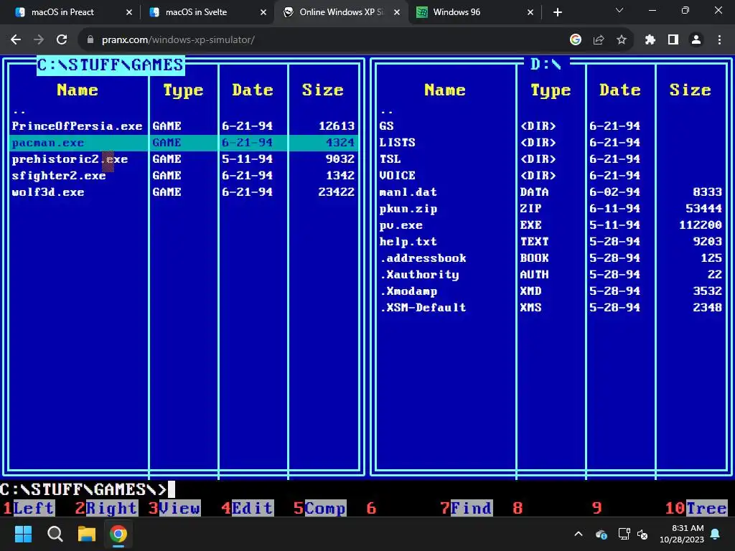This screenshot has width=735, height=551.
Task: Toggle Chrome side panel icon
Action: [x=673, y=40]
